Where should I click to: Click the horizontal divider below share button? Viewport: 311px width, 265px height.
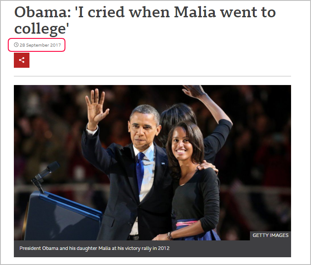coord(152,76)
